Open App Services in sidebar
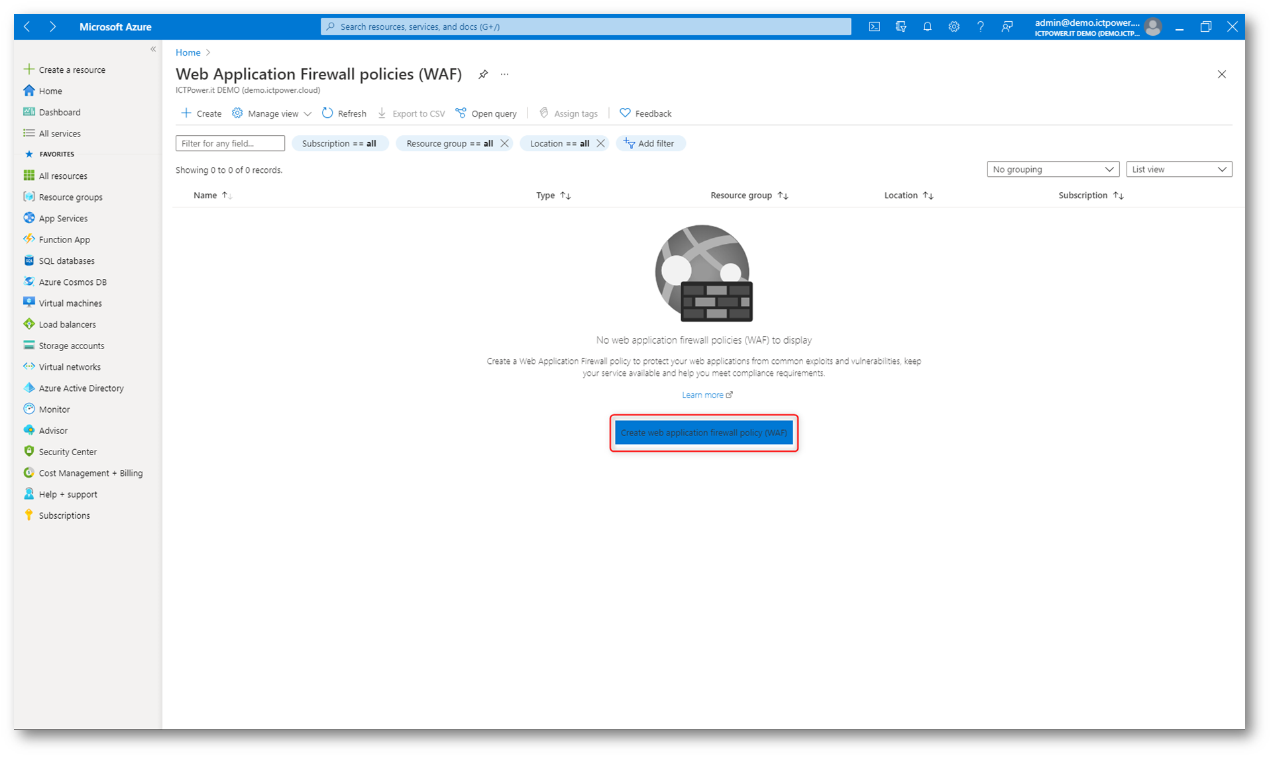The image size is (1273, 758). (x=55, y=218)
